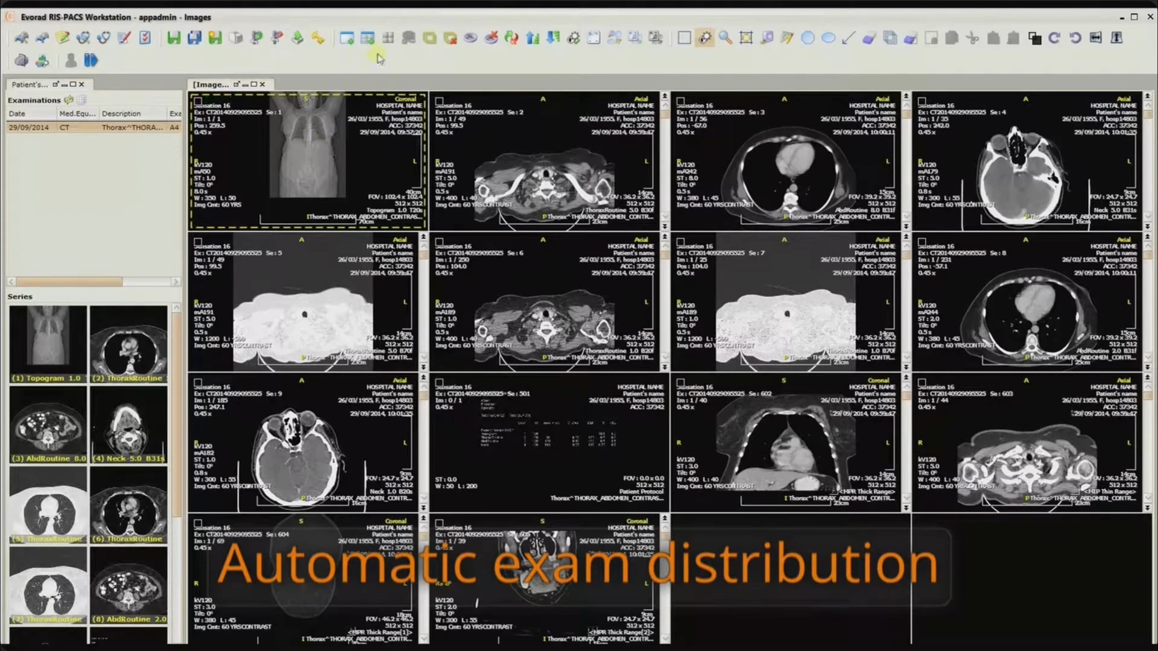Select the magnifying glass zoom tool
This screenshot has height=651, width=1158.
tap(726, 38)
